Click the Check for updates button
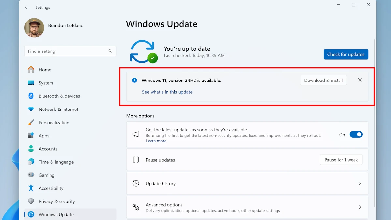Viewport: 391px width, 220px height. [x=346, y=54]
